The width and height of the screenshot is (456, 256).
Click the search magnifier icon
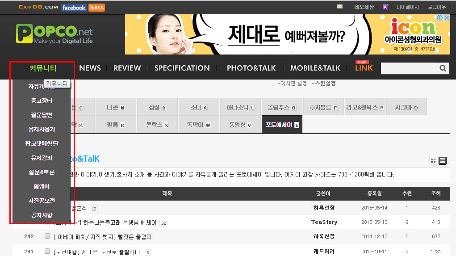click(443, 68)
